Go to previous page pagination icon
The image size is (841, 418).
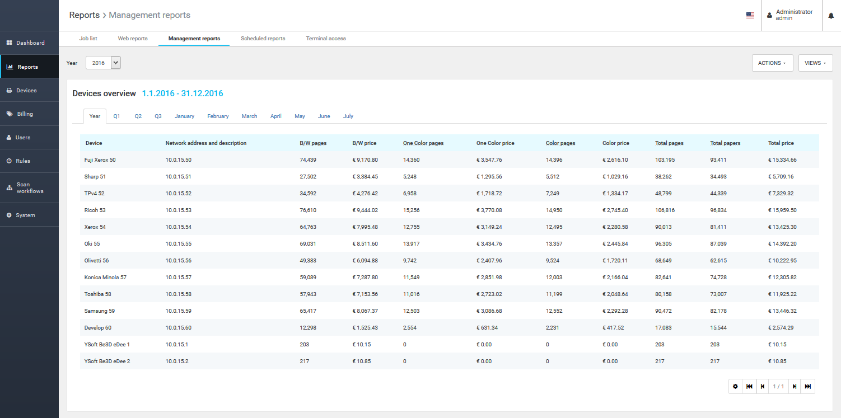pos(762,387)
